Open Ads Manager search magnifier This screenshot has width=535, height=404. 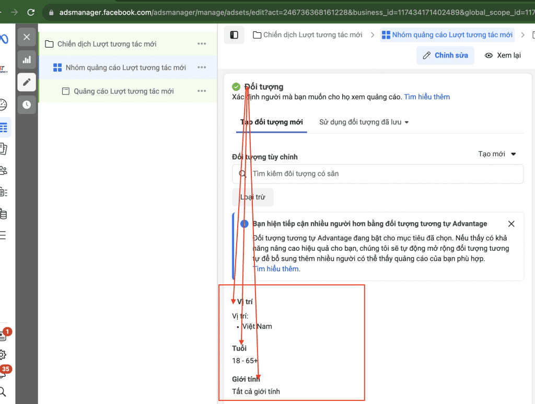[x=3, y=391]
